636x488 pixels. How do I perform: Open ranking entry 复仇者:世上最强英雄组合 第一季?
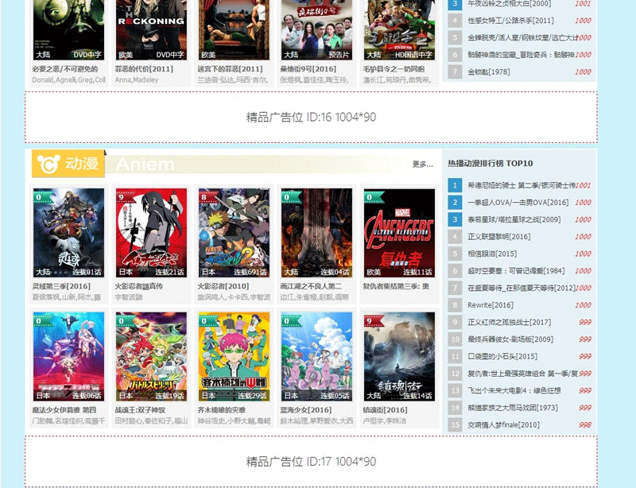pos(523,374)
